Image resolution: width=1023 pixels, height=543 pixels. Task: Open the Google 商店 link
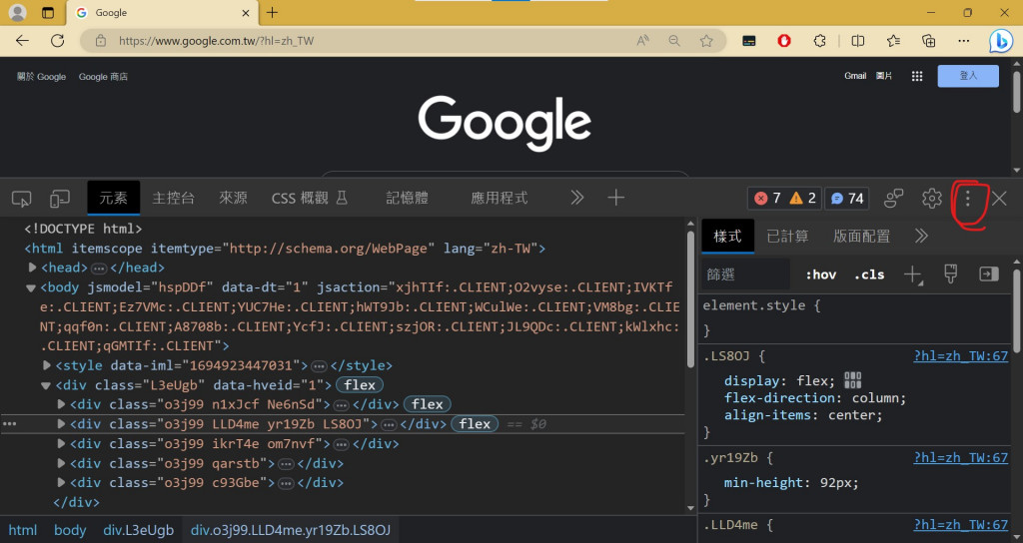(103, 76)
